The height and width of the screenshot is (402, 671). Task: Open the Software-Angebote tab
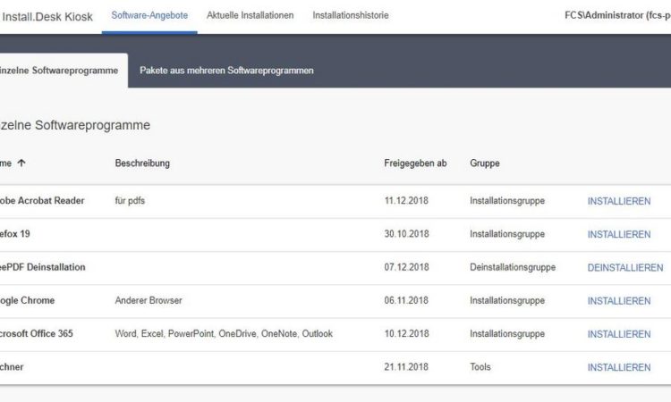[x=149, y=15]
